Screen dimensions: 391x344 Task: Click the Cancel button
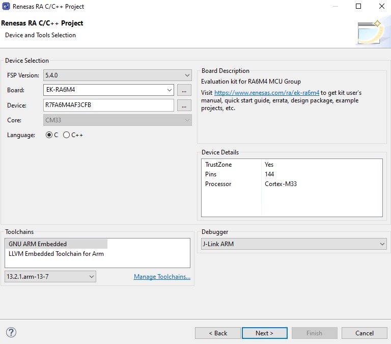tap(365, 333)
